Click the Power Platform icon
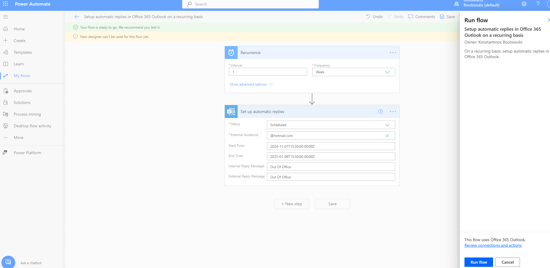550x268 pixels. (6, 153)
